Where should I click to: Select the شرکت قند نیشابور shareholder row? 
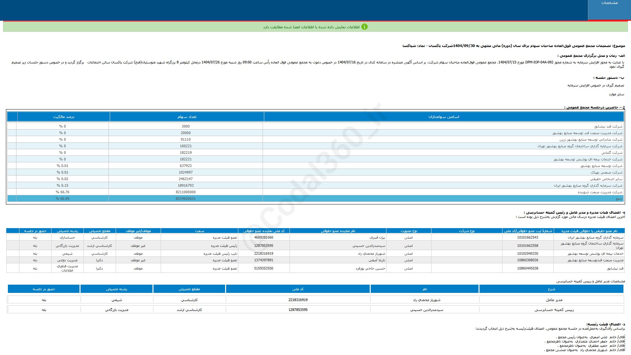click(608, 126)
